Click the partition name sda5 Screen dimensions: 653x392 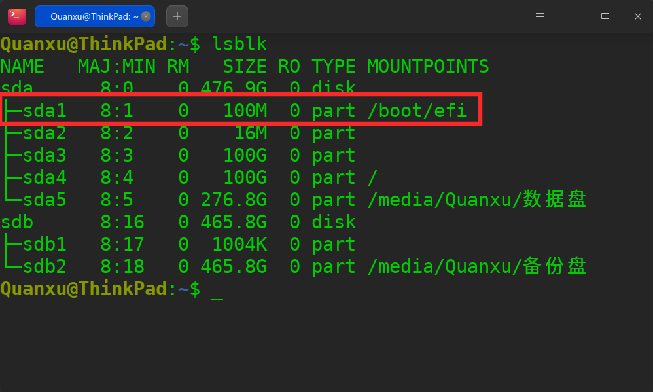[x=44, y=200]
